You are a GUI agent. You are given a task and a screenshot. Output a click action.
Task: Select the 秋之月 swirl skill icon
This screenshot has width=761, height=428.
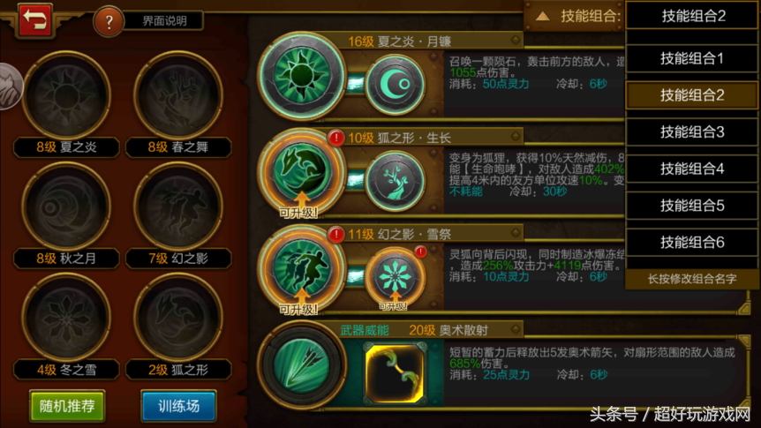(x=67, y=207)
